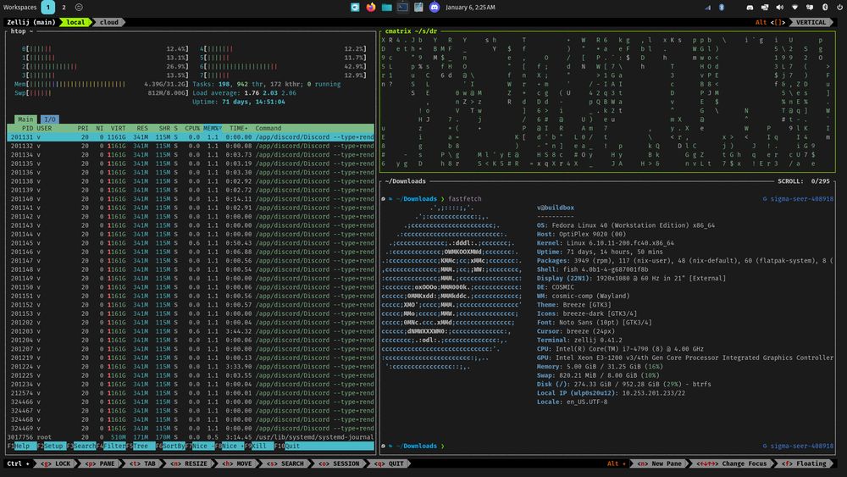This screenshot has height=477, width=847.
Task: Open the file manager folder icon
Action: 387,7
